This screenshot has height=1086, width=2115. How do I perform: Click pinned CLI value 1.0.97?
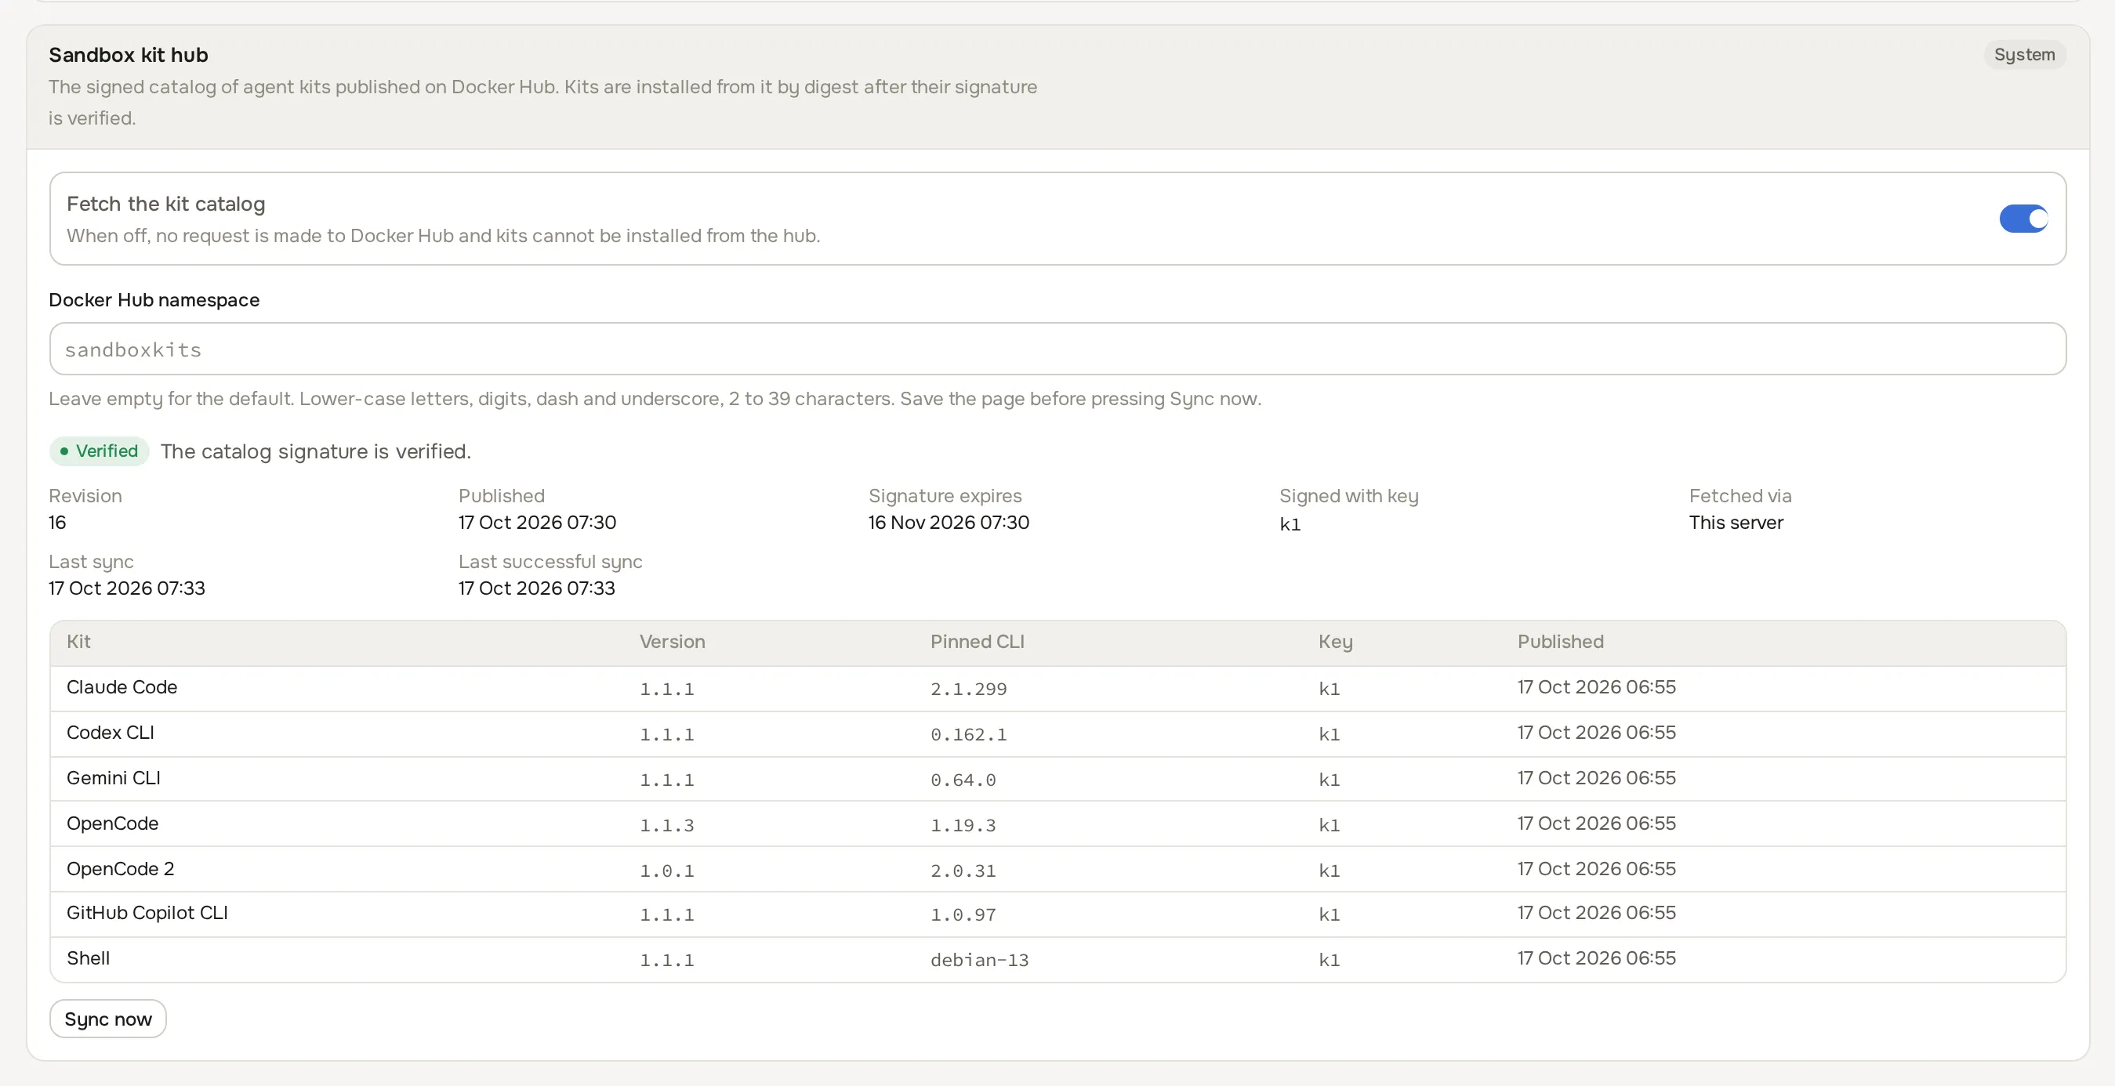[x=963, y=914]
